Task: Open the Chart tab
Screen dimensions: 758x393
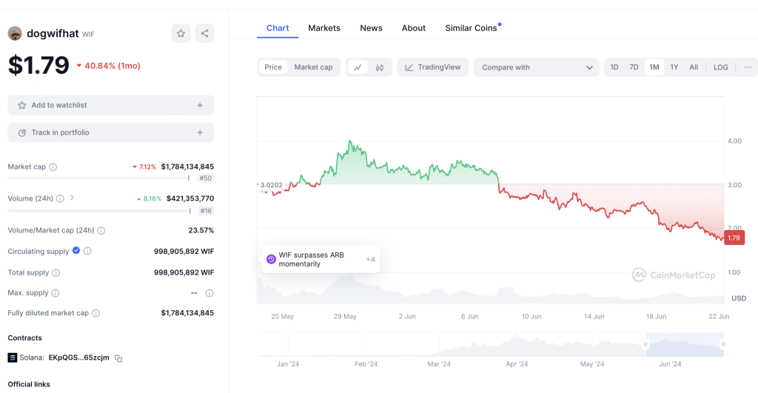Action: [x=278, y=28]
